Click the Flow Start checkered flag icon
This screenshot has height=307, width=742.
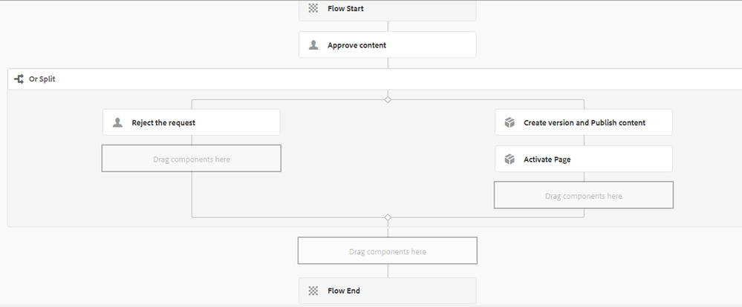313,9
